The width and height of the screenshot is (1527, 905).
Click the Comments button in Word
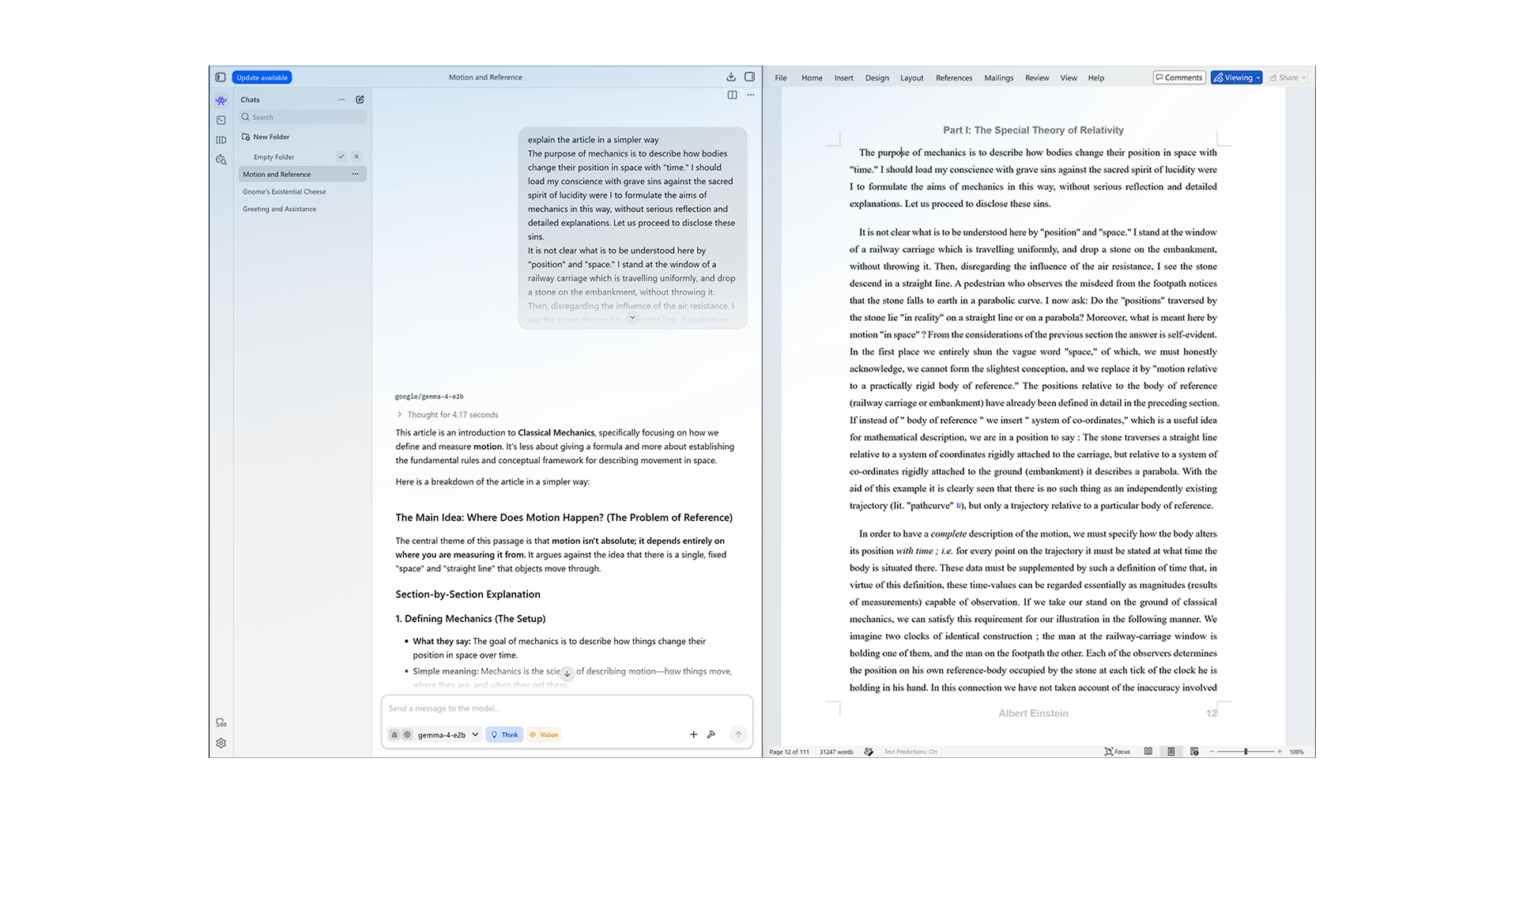tap(1178, 77)
